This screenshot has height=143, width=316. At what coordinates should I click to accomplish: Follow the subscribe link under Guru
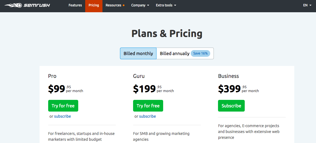[148, 116]
